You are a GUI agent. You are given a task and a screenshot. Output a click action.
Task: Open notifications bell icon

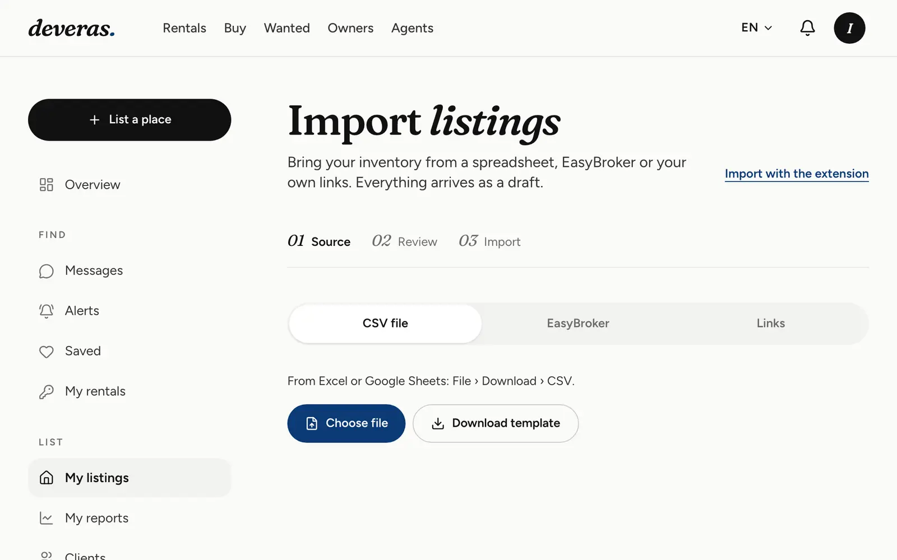pyautogui.click(x=807, y=28)
